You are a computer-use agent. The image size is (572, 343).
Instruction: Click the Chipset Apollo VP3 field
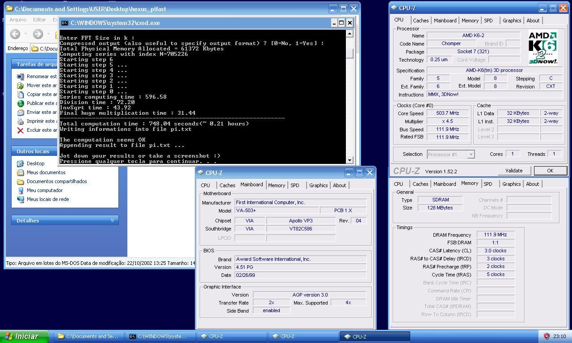[x=301, y=221]
